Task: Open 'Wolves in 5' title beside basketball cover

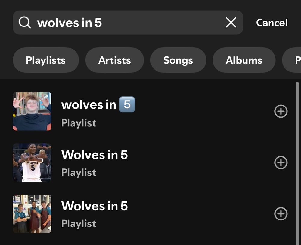Action: (95, 155)
